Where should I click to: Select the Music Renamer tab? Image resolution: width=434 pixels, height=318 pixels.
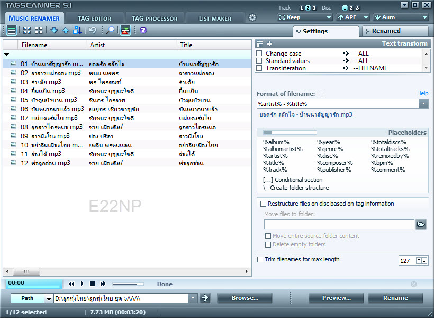(x=34, y=19)
